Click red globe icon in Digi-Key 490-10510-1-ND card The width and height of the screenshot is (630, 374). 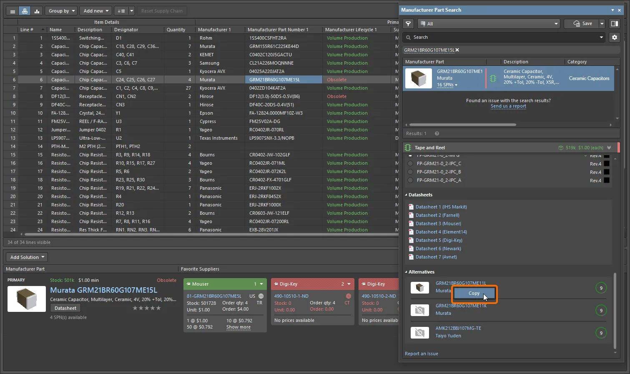349,296
